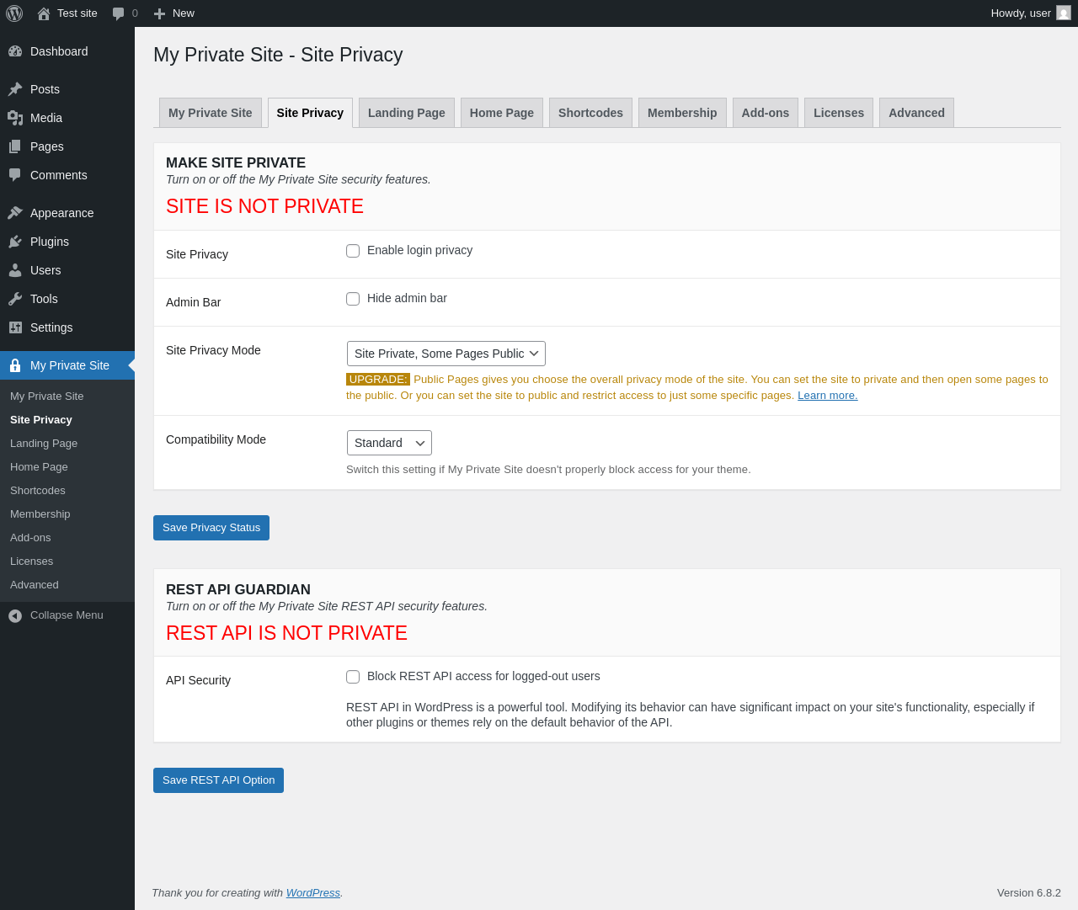Click the Version 6.8.2 footer text

pos(1029,893)
